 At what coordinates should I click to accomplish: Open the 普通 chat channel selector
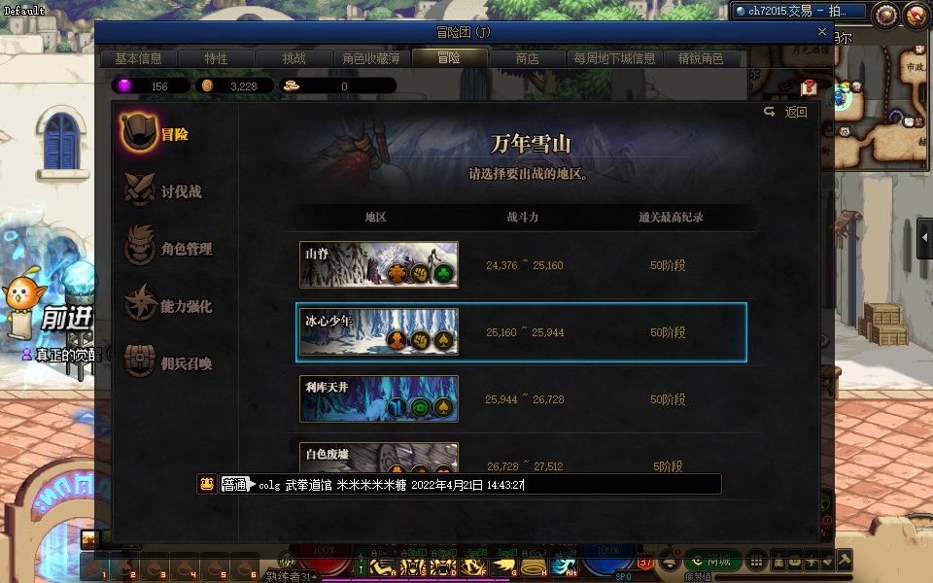click(237, 484)
